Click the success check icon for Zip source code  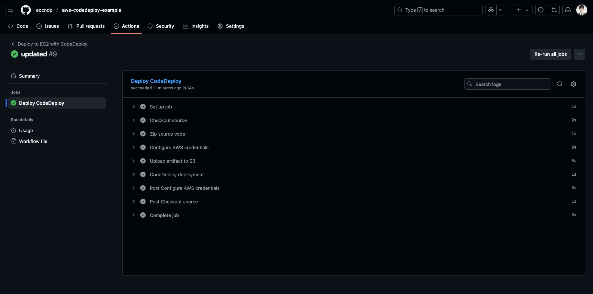pyautogui.click(x=143, y=134)
